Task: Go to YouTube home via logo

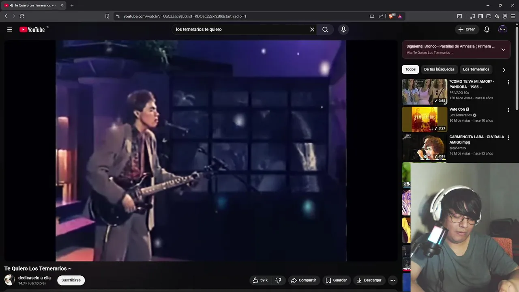Action: [32, 29]
